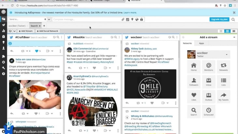The width and height of the screenshot is (238, 134).
Task: Toggle the privacy lock icon in composer
Action: pos(141,20)
